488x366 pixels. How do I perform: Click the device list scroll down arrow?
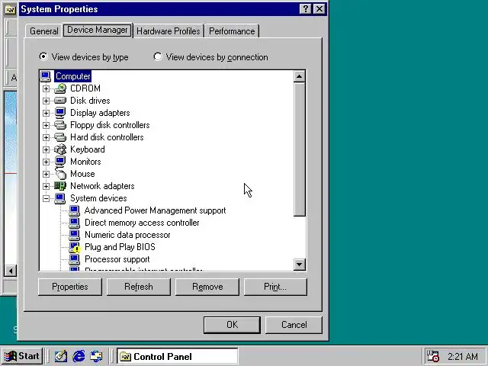point(299,265)
